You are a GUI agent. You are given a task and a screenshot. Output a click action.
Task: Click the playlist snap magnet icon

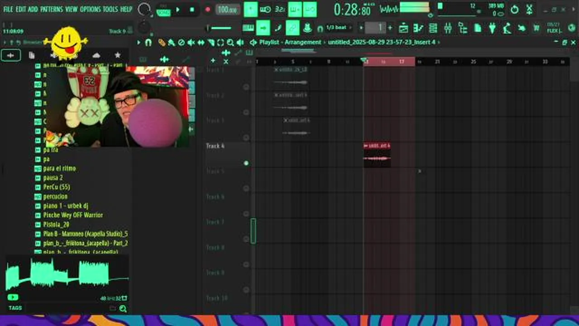tap(148, 43)
